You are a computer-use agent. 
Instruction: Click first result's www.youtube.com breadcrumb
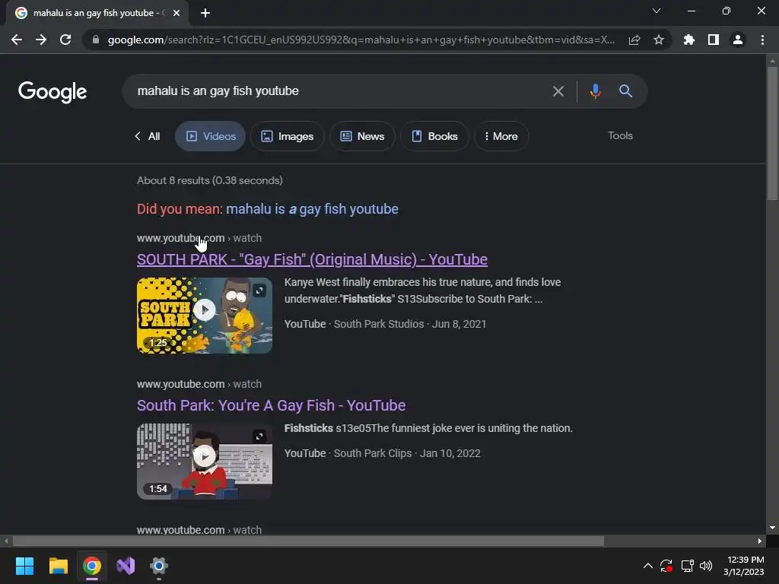[181, 238]
